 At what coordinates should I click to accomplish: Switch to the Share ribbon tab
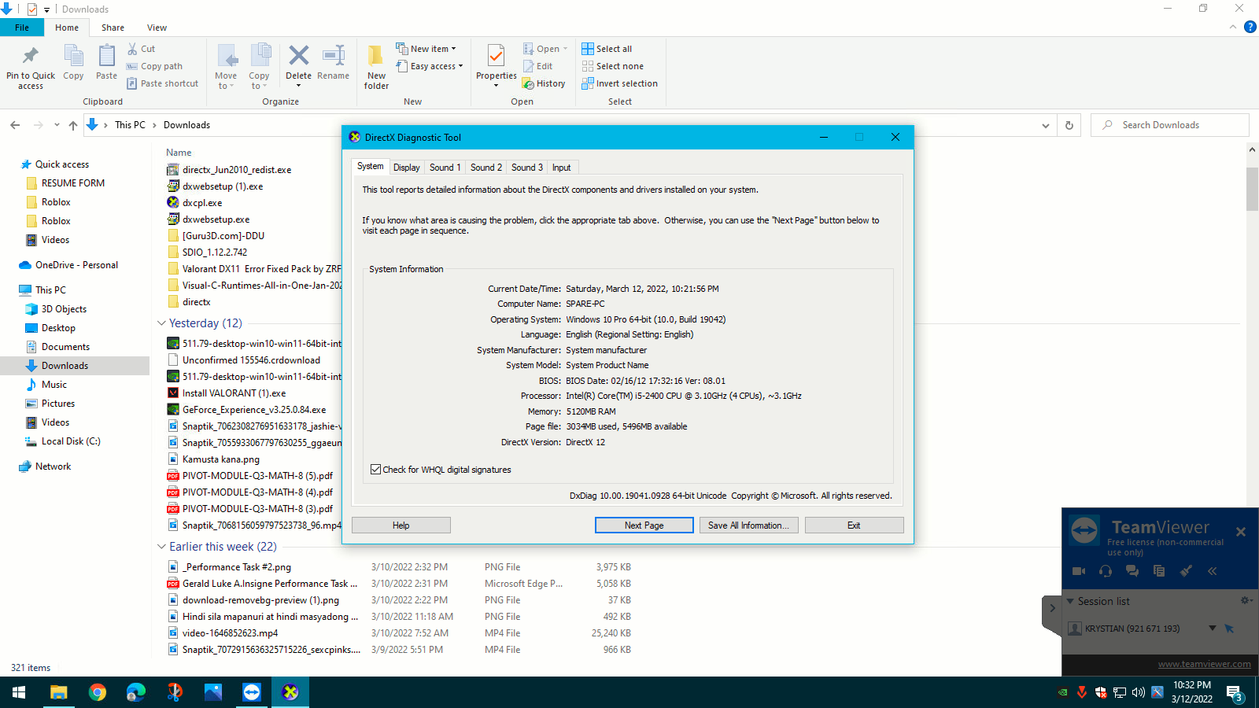click(113, 28)
